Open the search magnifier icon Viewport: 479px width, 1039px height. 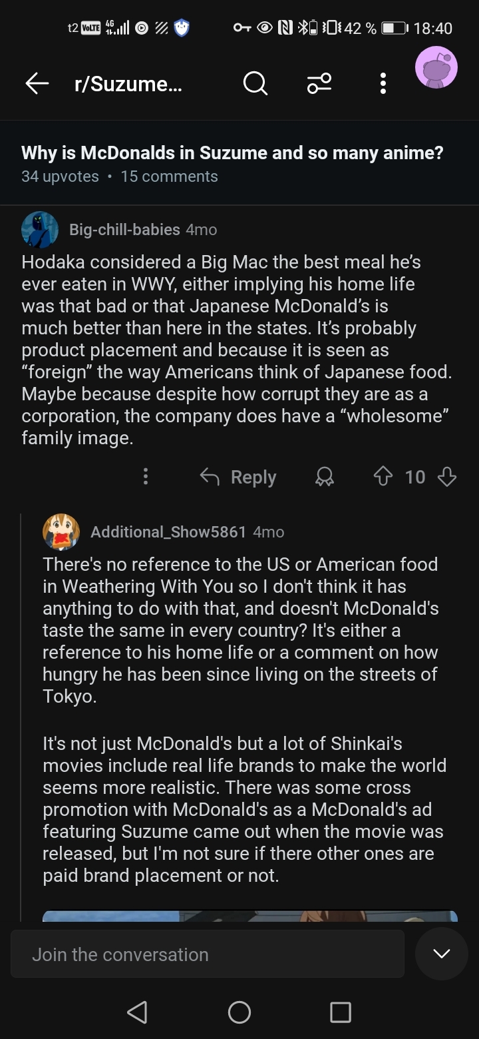coord(255,83)
